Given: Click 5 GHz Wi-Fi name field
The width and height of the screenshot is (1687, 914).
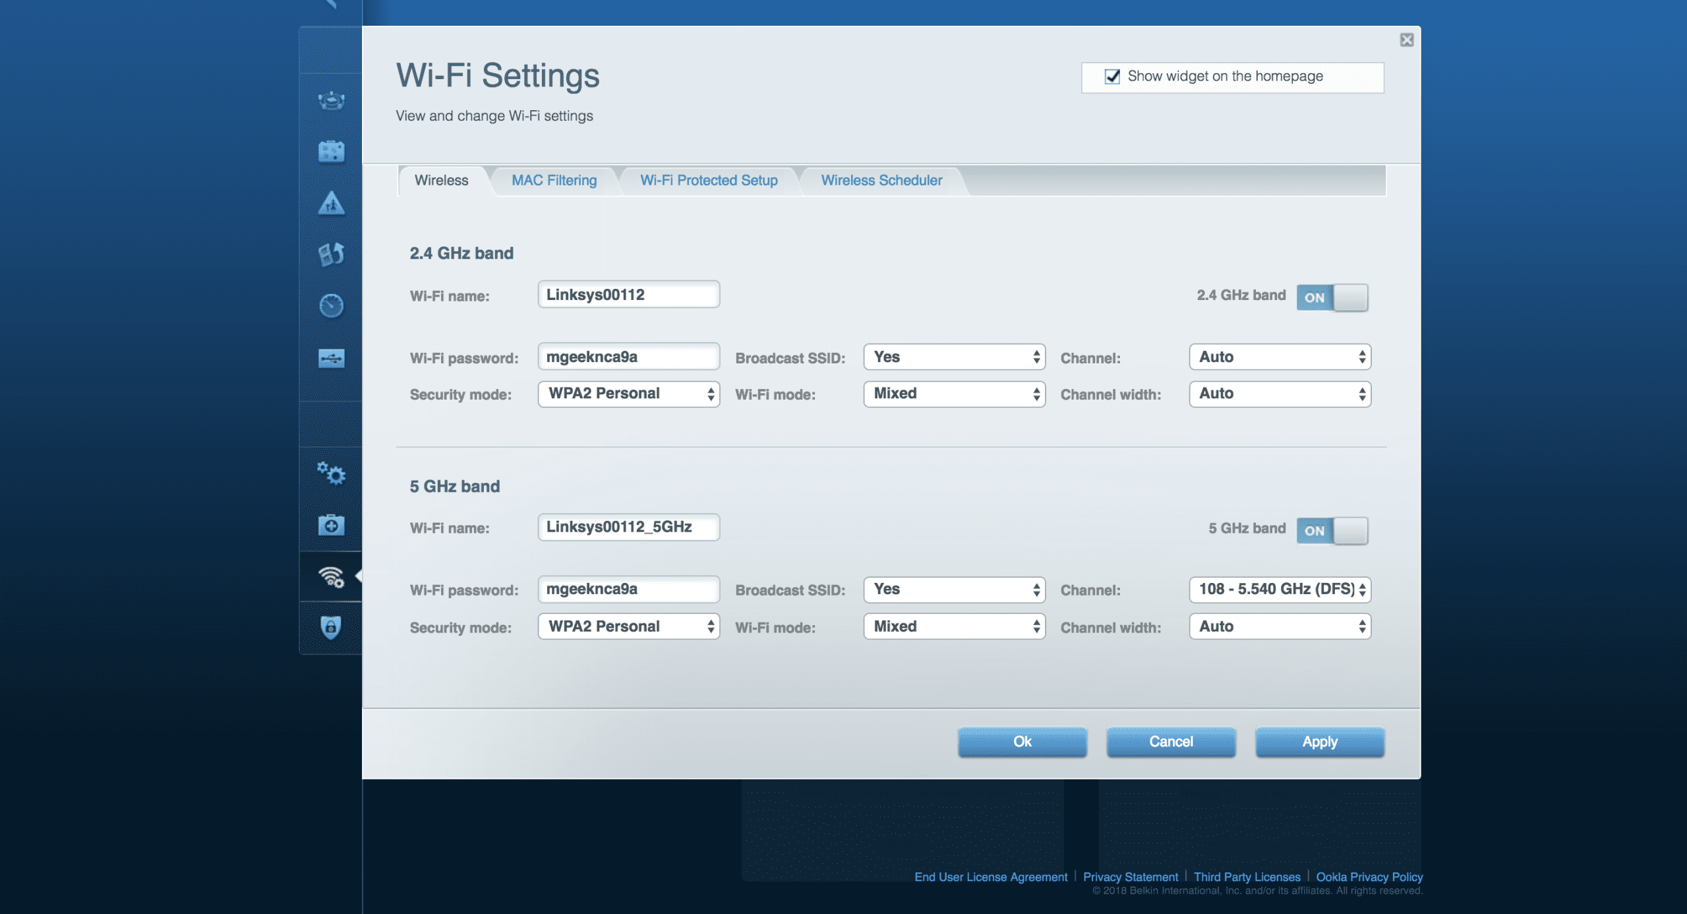Looking at the screenshot, I should coord(628,527).
